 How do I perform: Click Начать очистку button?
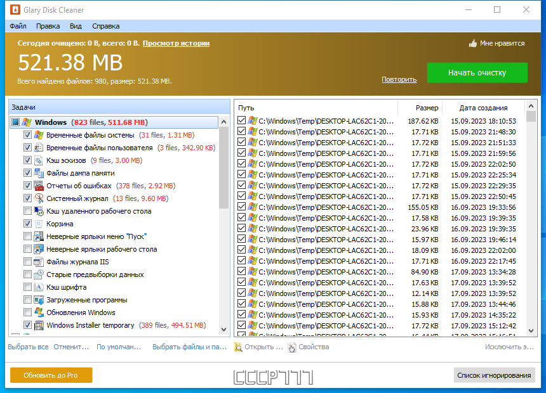tap(477, 73)
